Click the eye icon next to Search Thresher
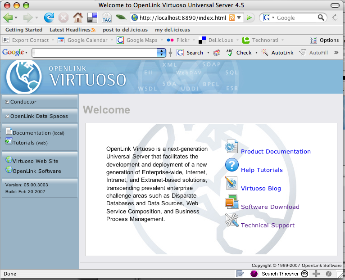 (x=304, y=274)
